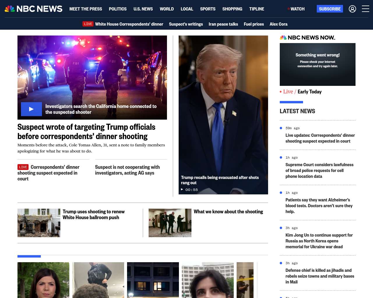The image size is (373, 298).
Task: Read Suspect wrote of targeting Trump officials headline
Action: point(86,132)
